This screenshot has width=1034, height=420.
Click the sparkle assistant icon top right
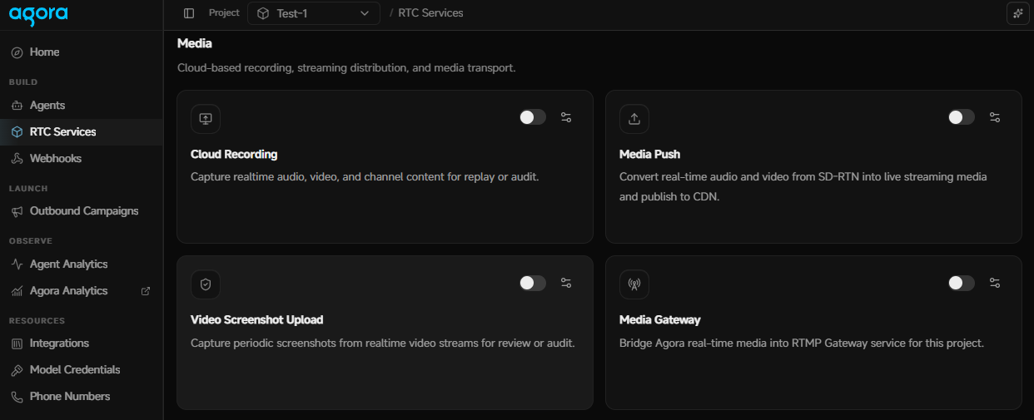[x=1017, y=13]
